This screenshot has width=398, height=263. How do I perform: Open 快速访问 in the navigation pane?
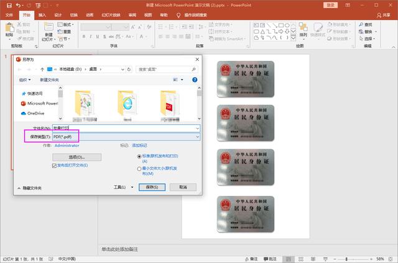coord(38,93)
